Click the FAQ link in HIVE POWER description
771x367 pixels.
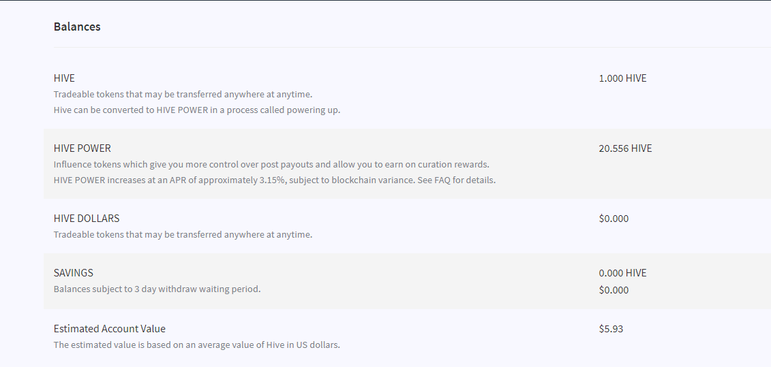point(442,180)
